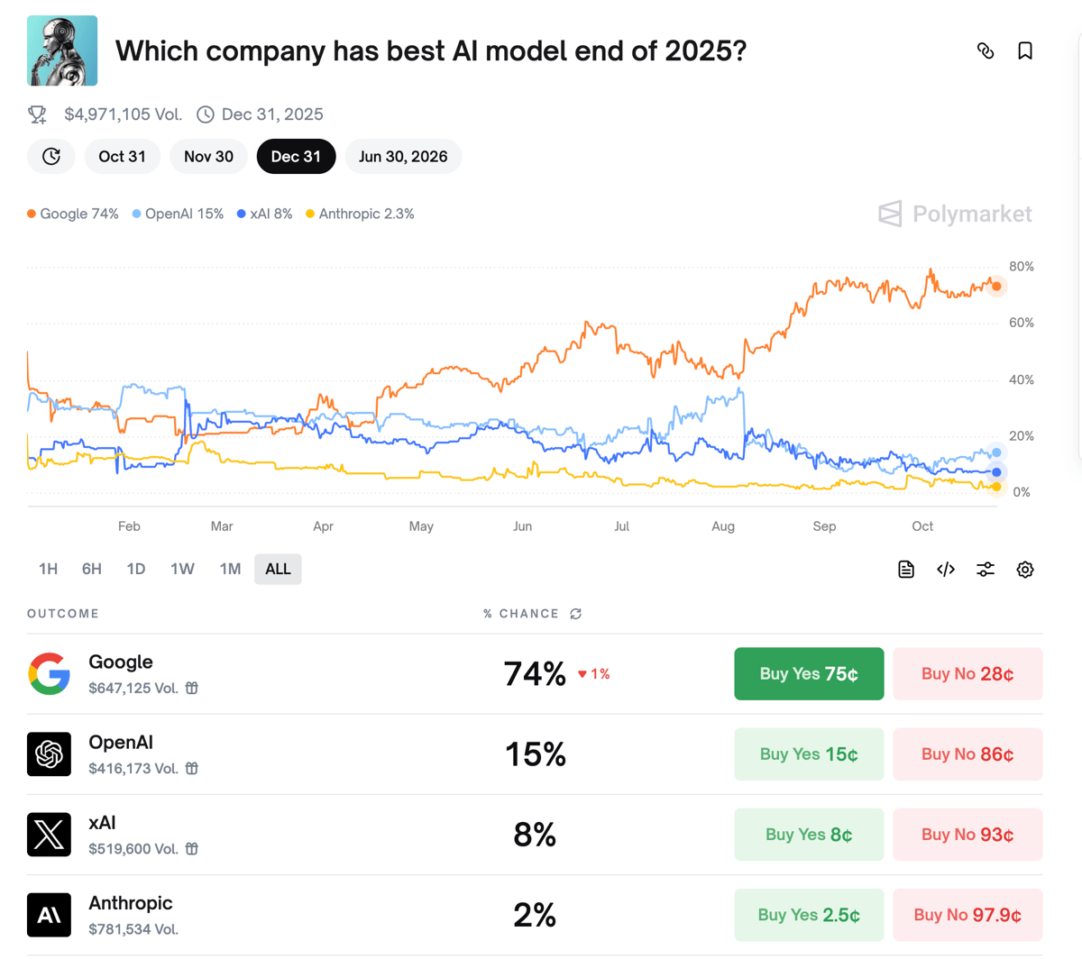Click the embed code icon

[x=945, y=569]
